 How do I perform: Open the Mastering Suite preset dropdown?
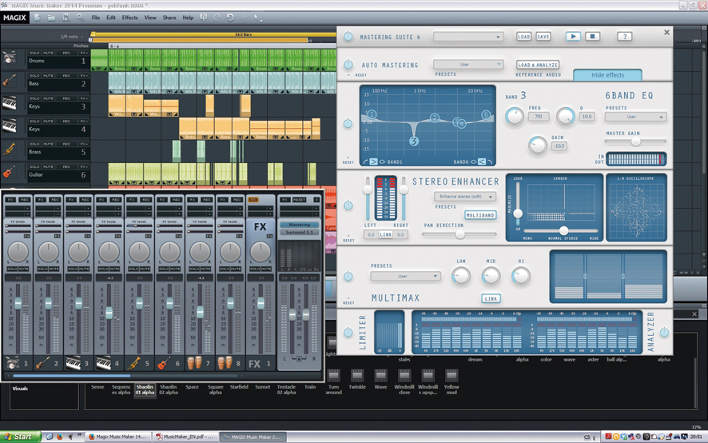pyautogui.click(x=468, y=37)
